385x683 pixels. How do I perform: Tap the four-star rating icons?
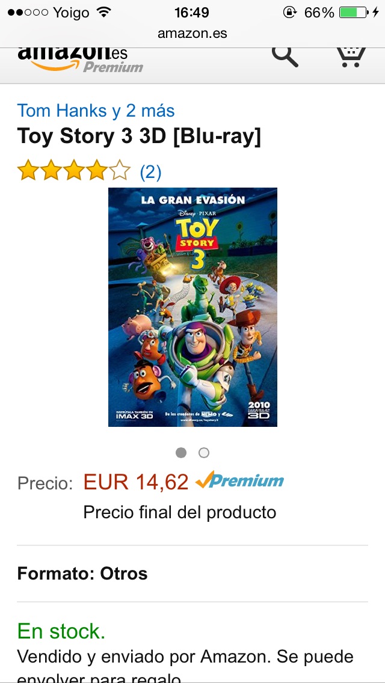tap(73, 170)
